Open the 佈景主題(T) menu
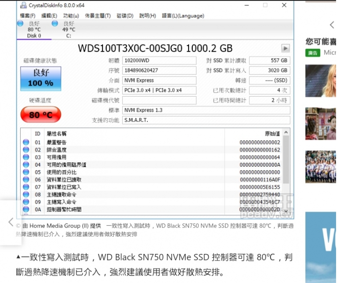The width and height of the screenshot is (337, 283). [x=98, y=16]
